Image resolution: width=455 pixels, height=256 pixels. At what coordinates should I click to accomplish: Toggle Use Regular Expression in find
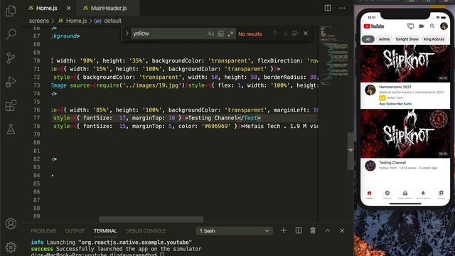[x=230, y=33]
